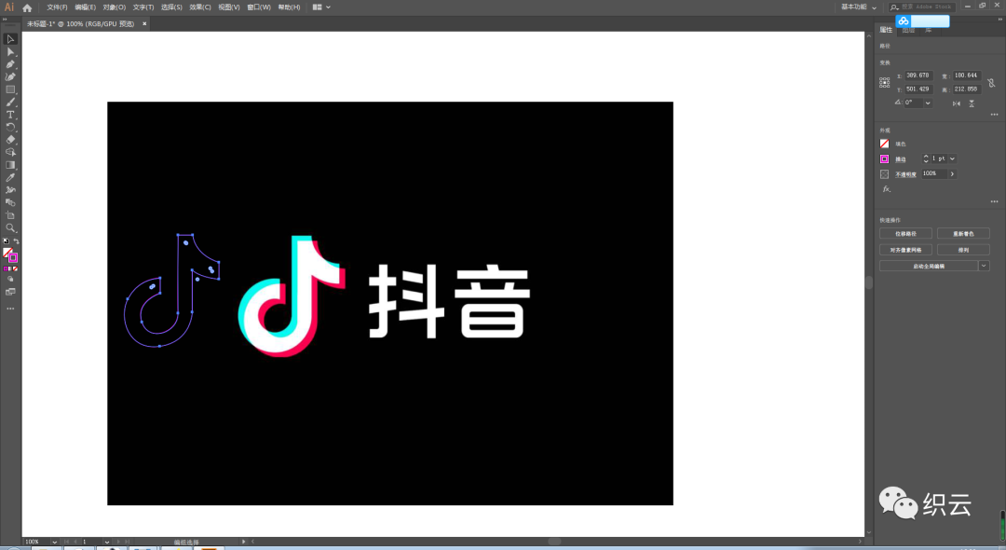The width and height of the screenshot is (1006, 550).
Task: Click the 位移路径 quick action button
Action: pyautogui.click(x=906, y=234)
